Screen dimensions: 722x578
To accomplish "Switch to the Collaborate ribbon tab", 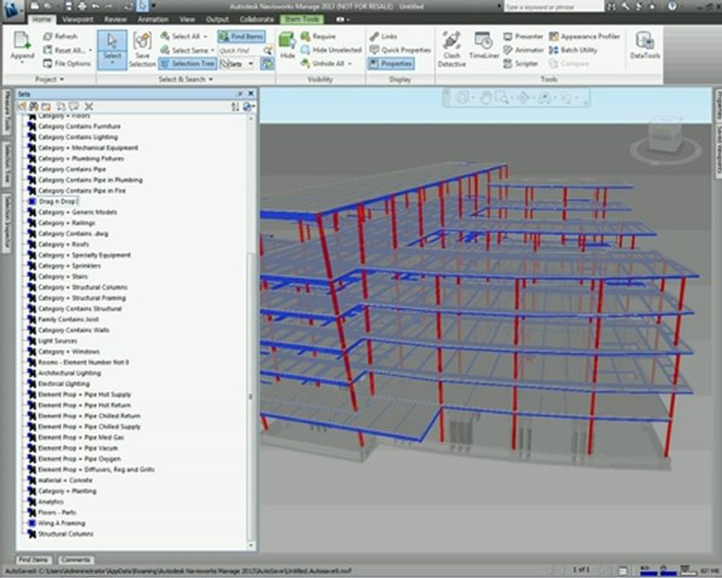I will point(257,19).
